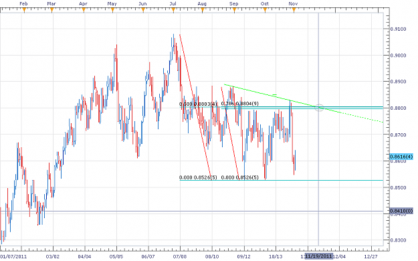Click the 05/05 date axis label
The image size is (418, 261).
click(x=116, y=256)
